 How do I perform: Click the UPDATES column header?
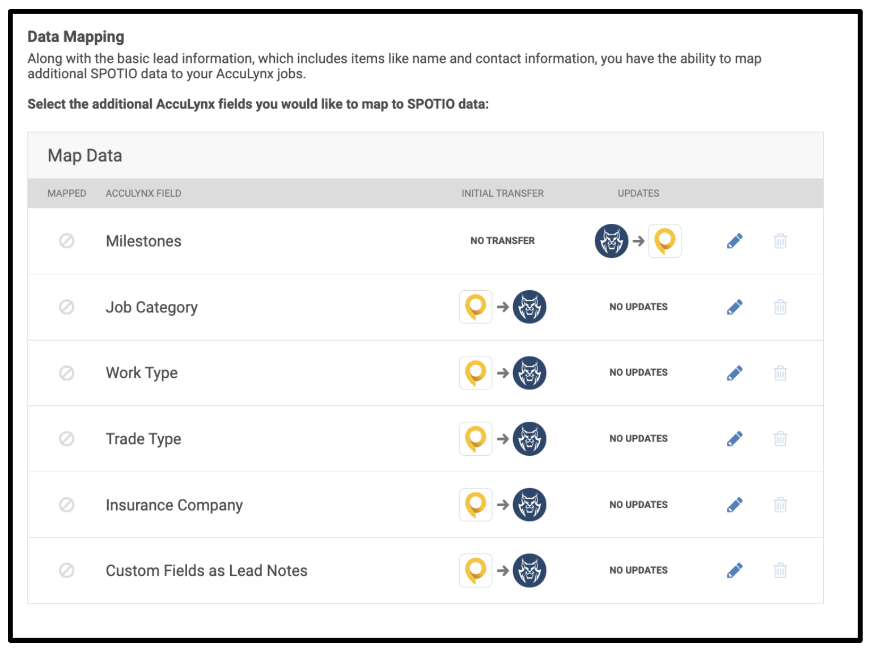coord(638,193)
